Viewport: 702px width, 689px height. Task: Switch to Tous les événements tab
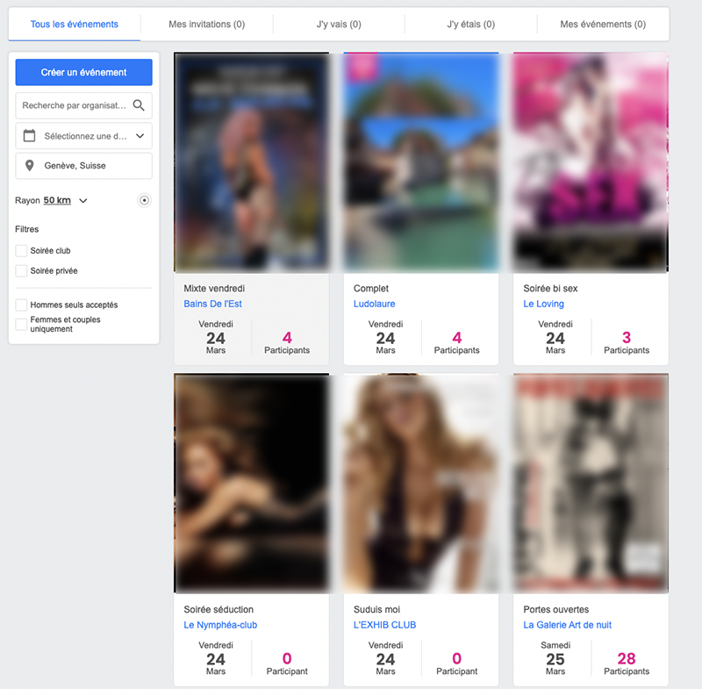click(x=75, y=25)
